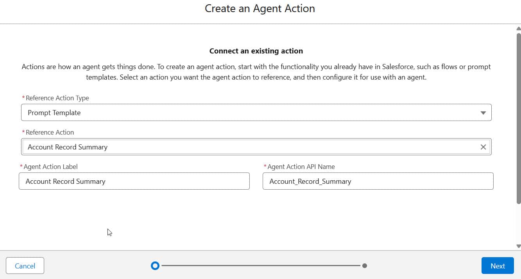
Task: Select the Agent Action Label input field
Action: 134,181
